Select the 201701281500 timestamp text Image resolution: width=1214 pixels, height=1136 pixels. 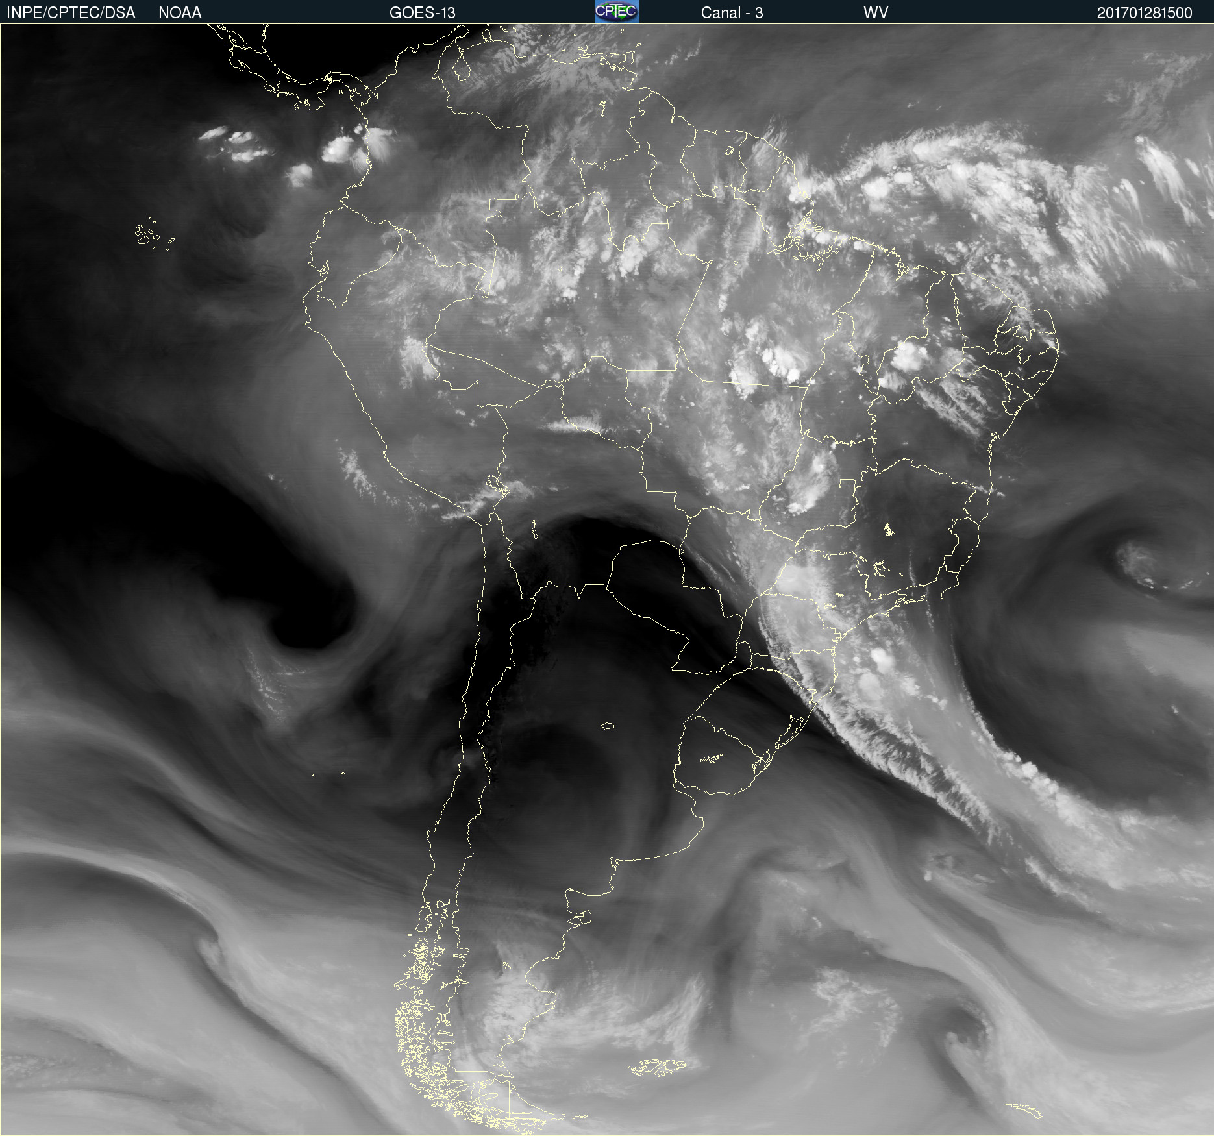1145,13
